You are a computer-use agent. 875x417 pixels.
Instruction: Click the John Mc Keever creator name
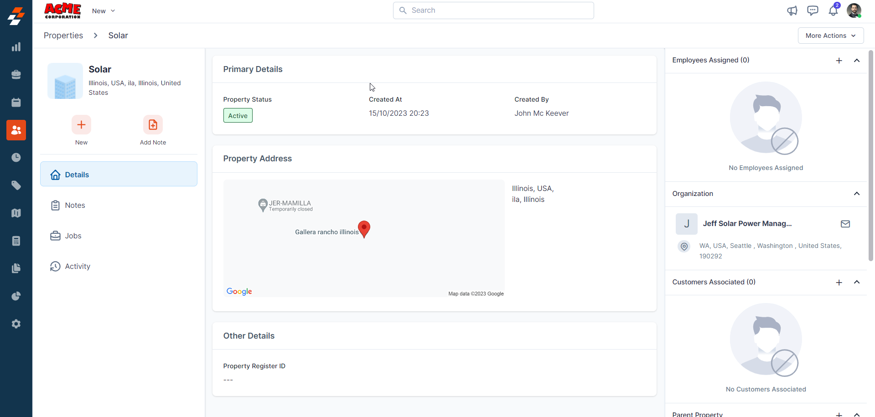(541, 113)
